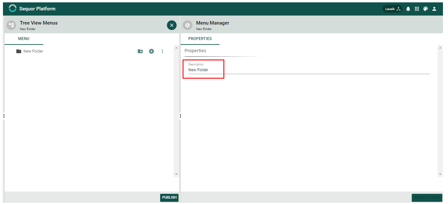Select the MENU tab
This screenshot has height=204, width=448.
pos(24,39)
